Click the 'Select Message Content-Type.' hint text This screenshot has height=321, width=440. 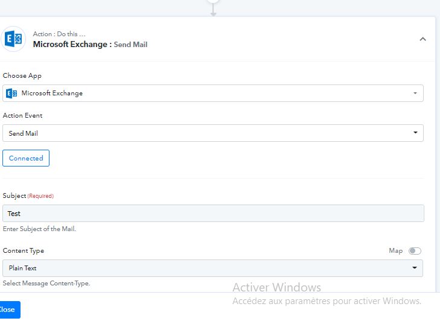click(x=46, y=284)
